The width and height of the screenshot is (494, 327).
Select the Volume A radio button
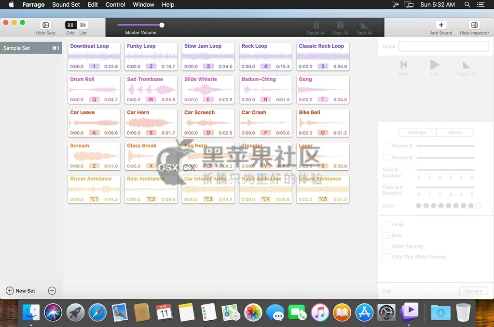click(386, 146)
